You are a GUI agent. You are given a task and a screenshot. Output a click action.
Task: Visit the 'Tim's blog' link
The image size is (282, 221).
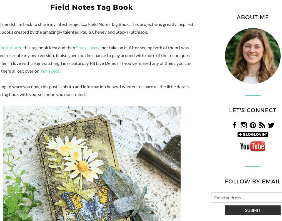click(50, 71)
